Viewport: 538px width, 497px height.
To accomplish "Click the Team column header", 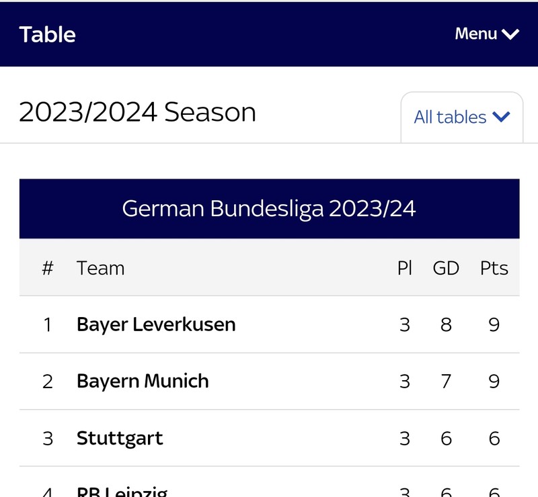I will [x=100, y=268].
